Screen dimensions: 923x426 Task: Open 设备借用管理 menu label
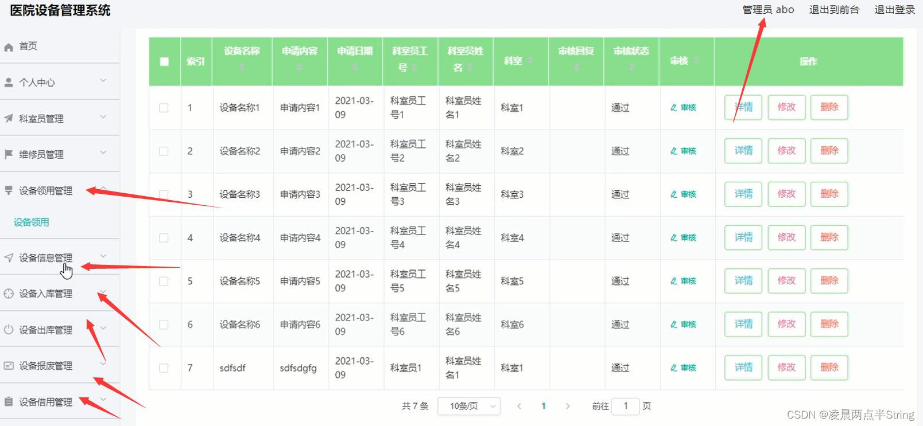tap(46, 402)
